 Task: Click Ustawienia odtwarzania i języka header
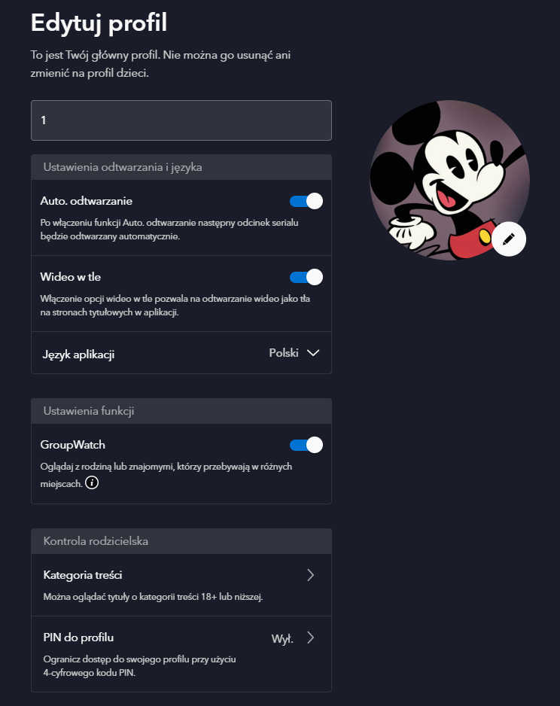pos(181,167)
